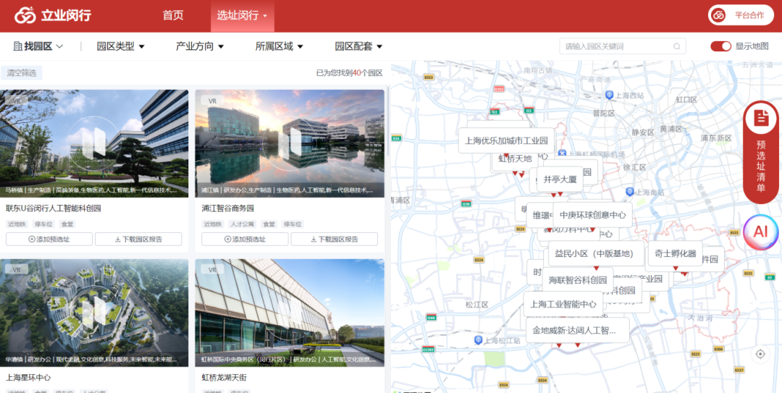This screenshot has height=393, width=782.
Task: Download 联东U谷 park report
Action: pos(138,240)
